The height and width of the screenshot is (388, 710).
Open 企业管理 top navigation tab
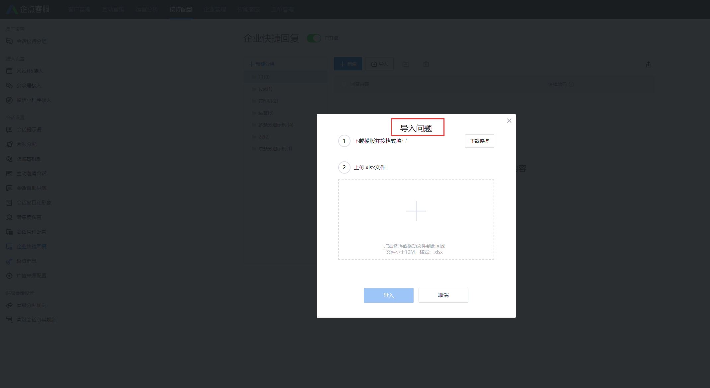(215, 10)
